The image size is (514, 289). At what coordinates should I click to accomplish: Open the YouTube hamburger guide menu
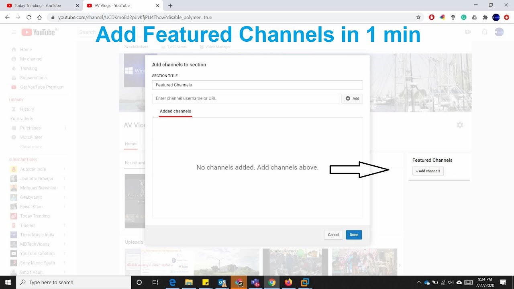point(14,33)
